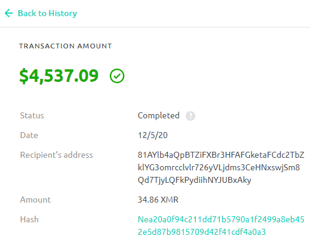The height and width of the screenshot is (242, 310).
Task: Click the back arrow icon
Action: tap(9, 13)
